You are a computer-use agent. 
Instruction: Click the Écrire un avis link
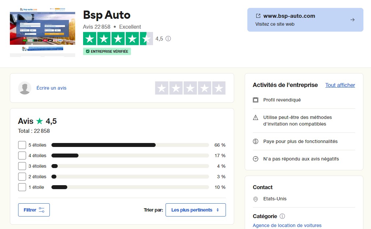[51, 88]
